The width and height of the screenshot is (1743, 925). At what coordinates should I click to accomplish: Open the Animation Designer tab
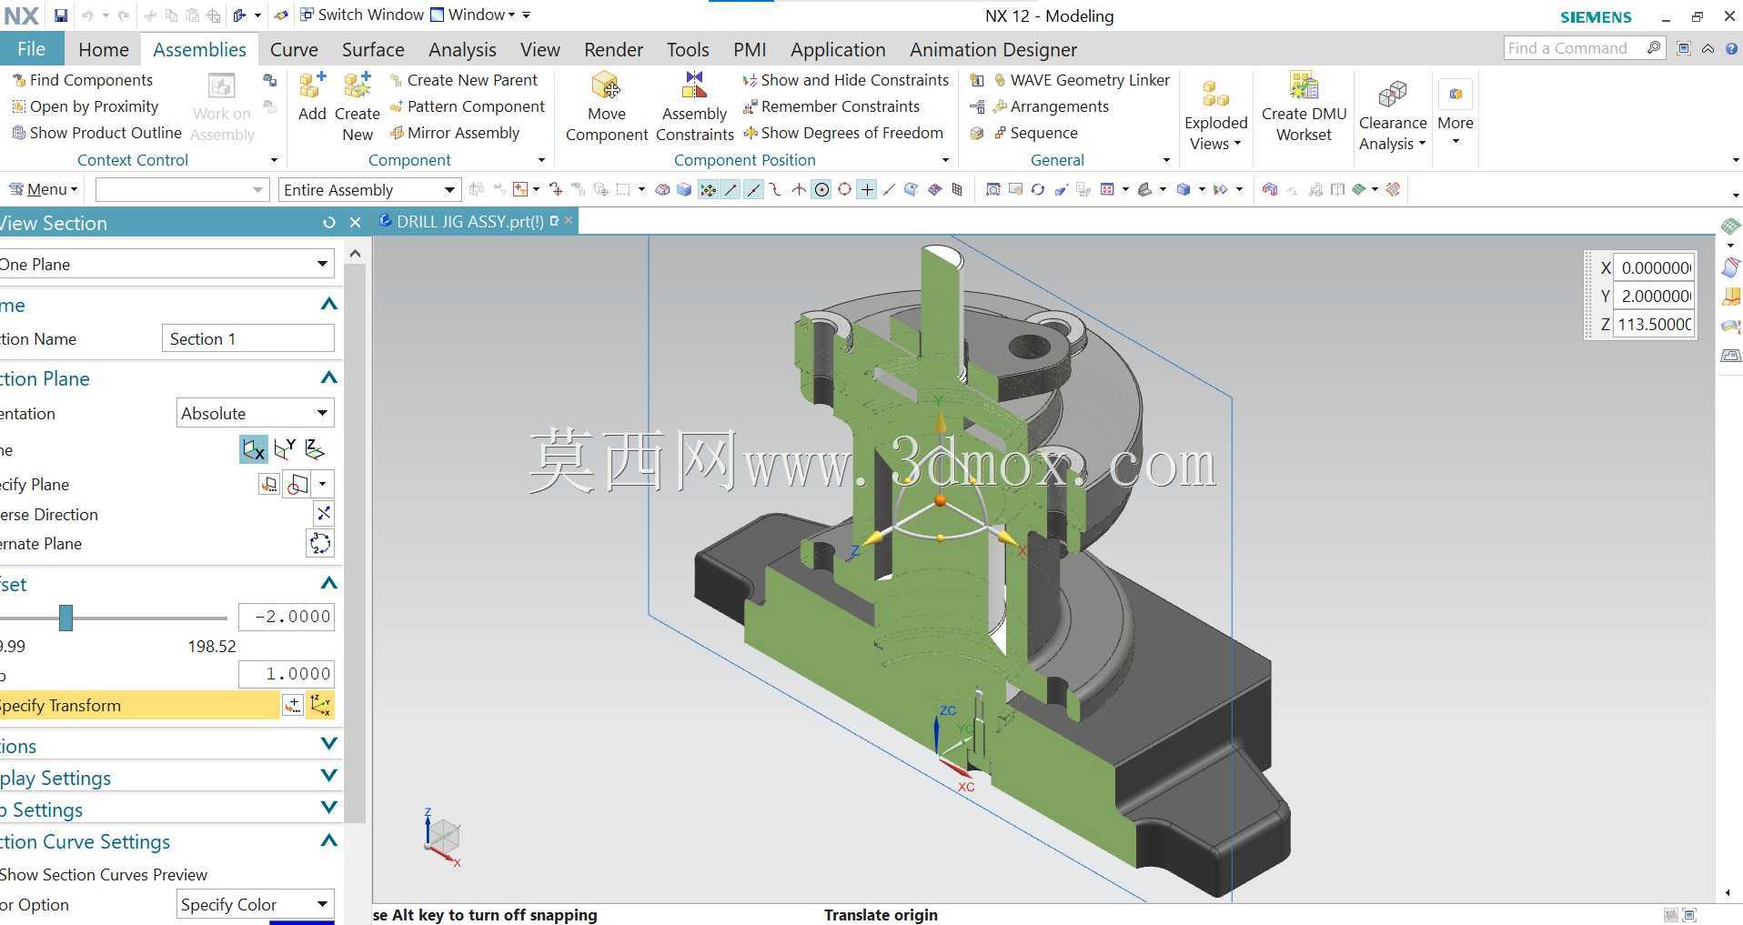pyautogui.click(x=992, y=49)
